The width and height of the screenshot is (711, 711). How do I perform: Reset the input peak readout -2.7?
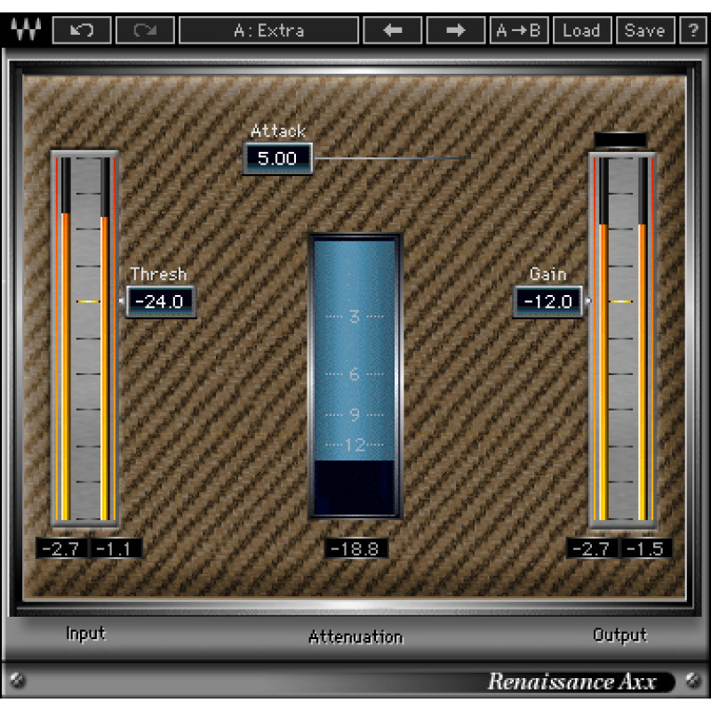[62, 548]
